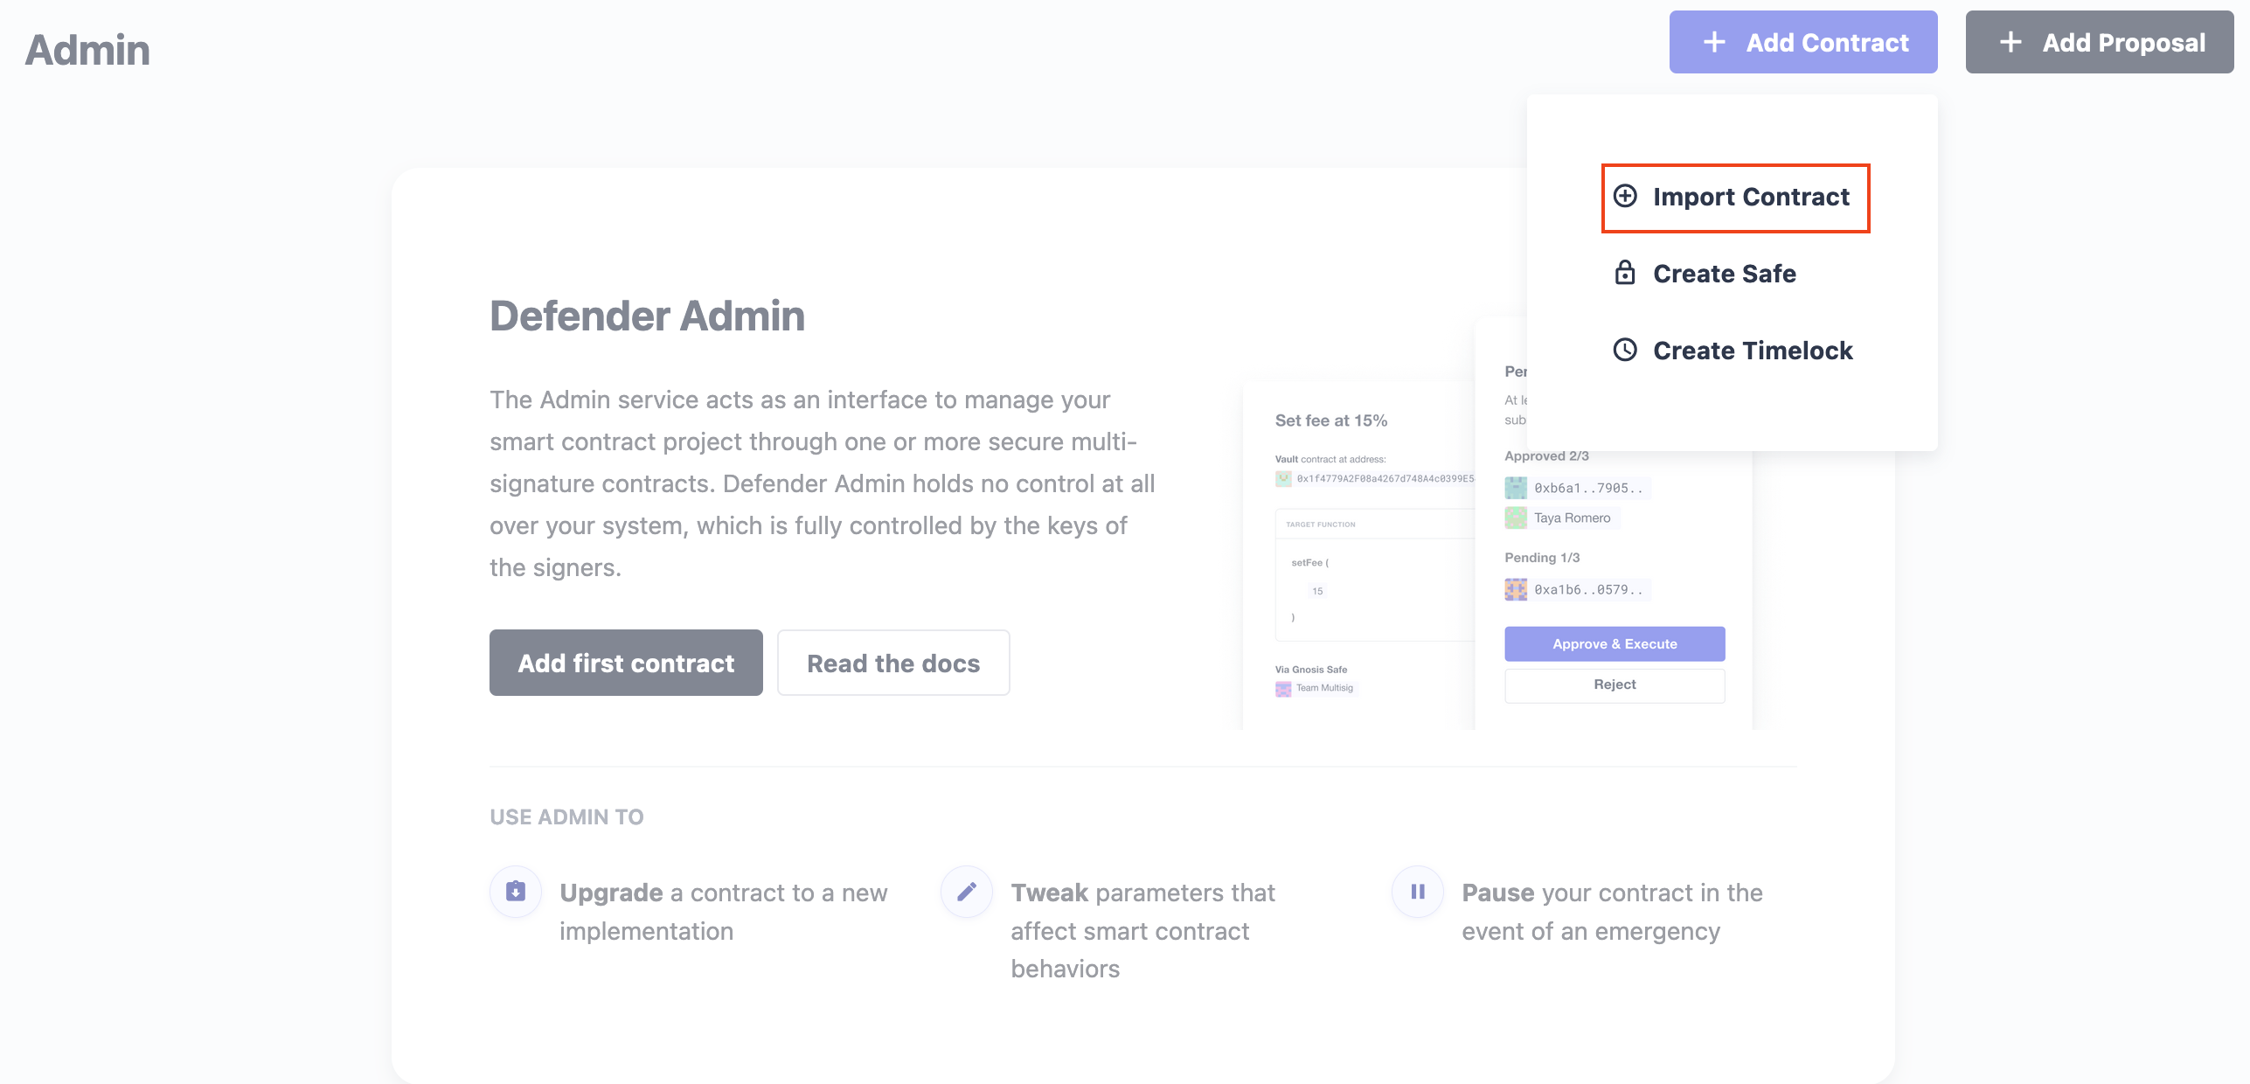The height and width of the screenshot is (1084, 2250).
Task: Click the 'Pending 1/3' label
Action: [1542, 558]
